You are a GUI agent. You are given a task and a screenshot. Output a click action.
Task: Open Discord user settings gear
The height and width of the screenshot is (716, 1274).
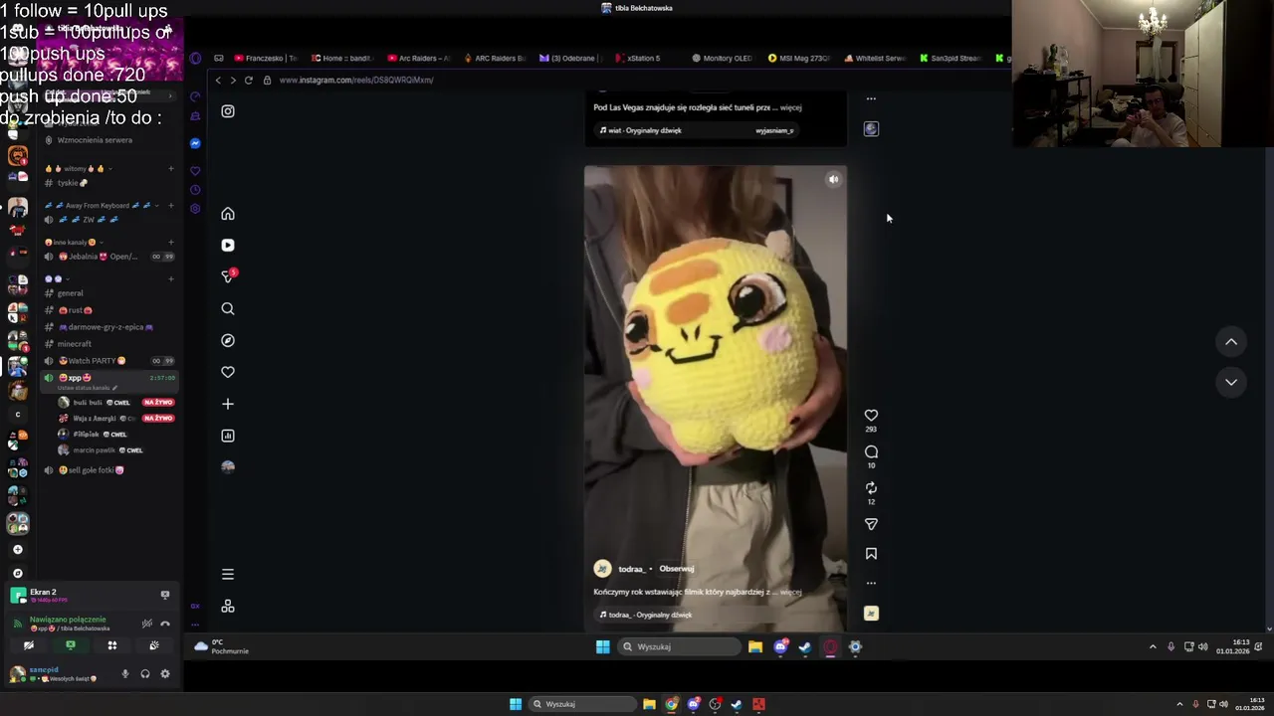pyautogui.click(x=165, y=674)
